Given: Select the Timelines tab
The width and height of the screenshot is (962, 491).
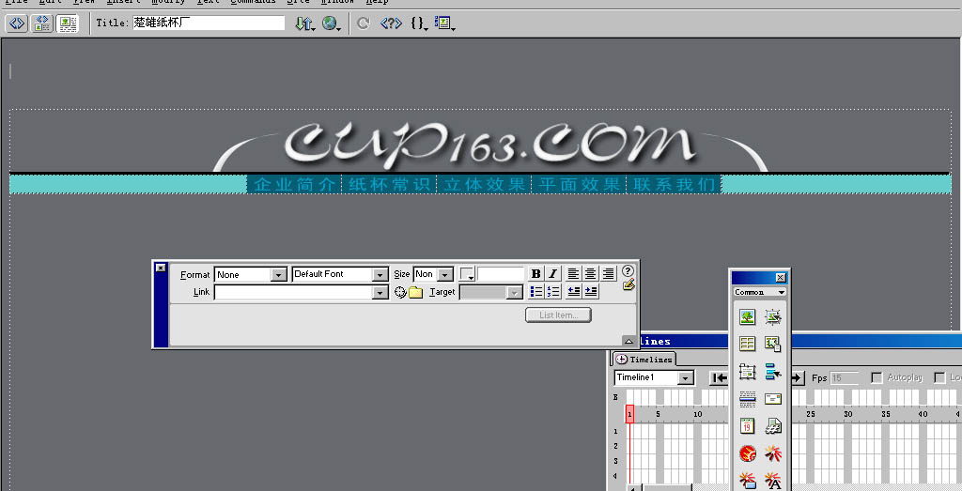Looking at the screenshot, I should pyautogui.click(x=644, y=360).
